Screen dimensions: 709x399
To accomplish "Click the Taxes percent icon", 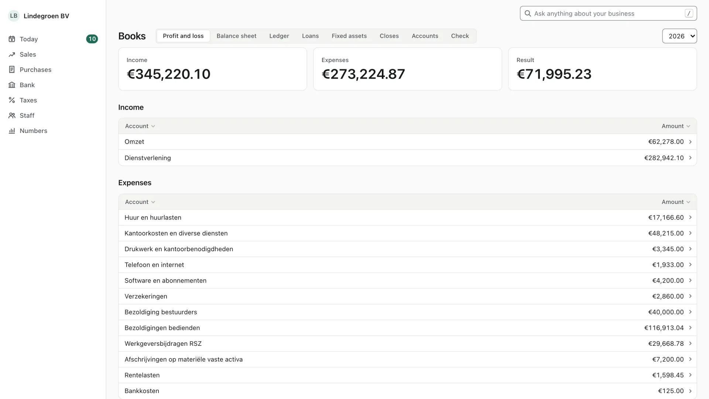I will tap(12, 100).
